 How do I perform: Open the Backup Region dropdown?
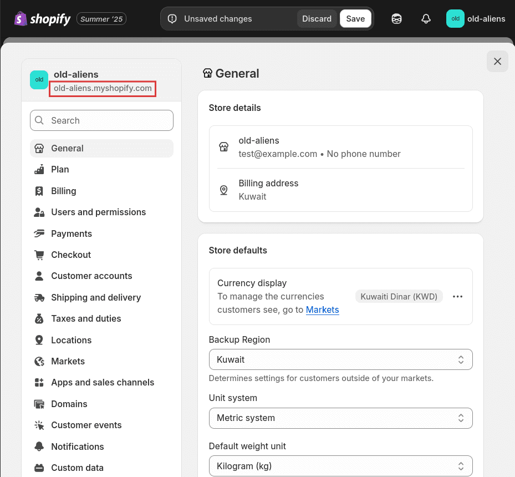click(x=340, y=359)
